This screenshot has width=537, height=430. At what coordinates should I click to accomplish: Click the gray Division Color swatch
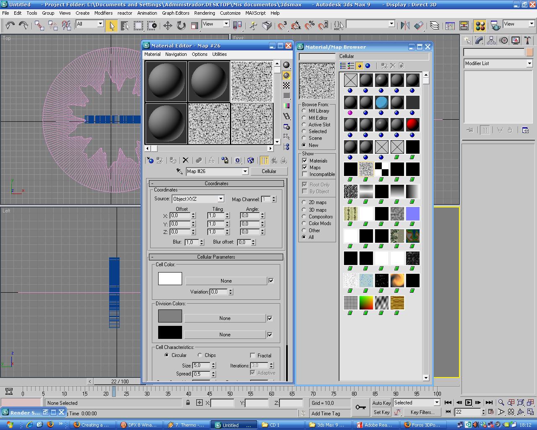click(x=170, y=316)
